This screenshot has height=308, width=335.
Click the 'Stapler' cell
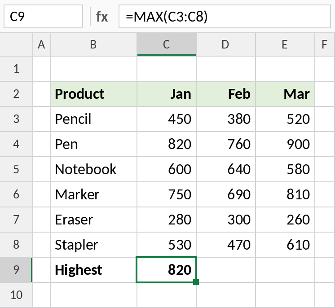(x=94, y=245)
